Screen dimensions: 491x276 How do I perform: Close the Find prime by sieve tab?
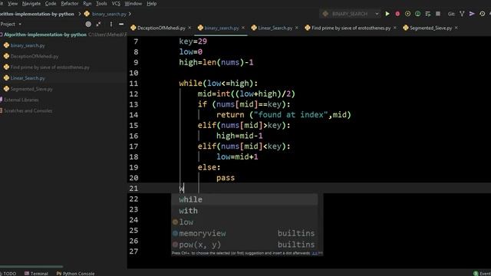(x=394, y=28)
